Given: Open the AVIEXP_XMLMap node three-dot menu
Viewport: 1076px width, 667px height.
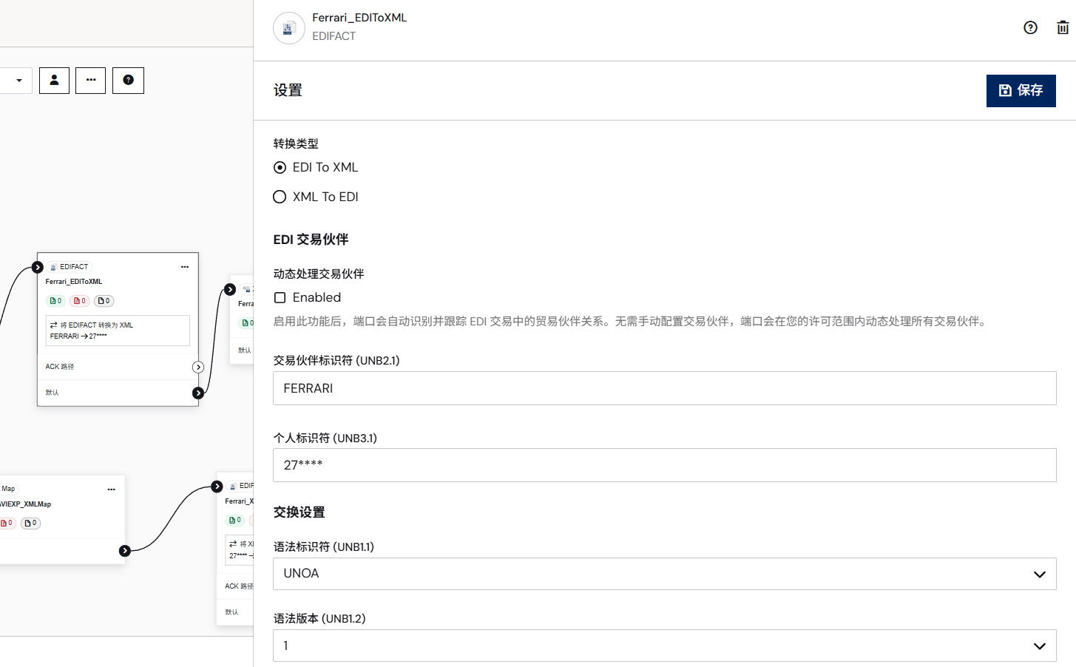Looking at the screenshot, I should pyautogui.click(x=112, y=490).
